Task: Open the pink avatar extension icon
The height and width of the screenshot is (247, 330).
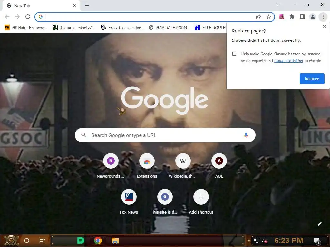Action: click(282, 17)
